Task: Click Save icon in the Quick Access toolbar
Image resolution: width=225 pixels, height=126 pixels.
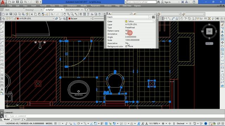Action: pos(17,2)
